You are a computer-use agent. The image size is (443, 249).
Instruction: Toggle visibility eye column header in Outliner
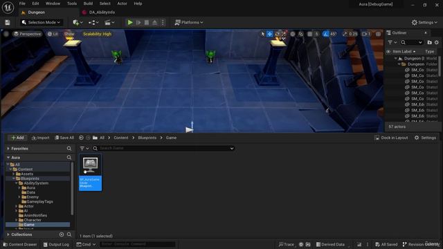pyautogui.click(x=388, y=51)
